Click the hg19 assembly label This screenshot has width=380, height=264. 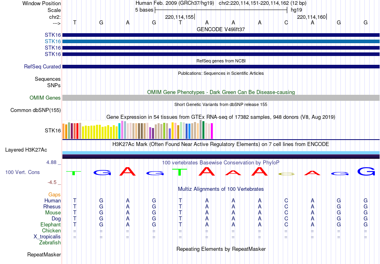coord(296,10)
